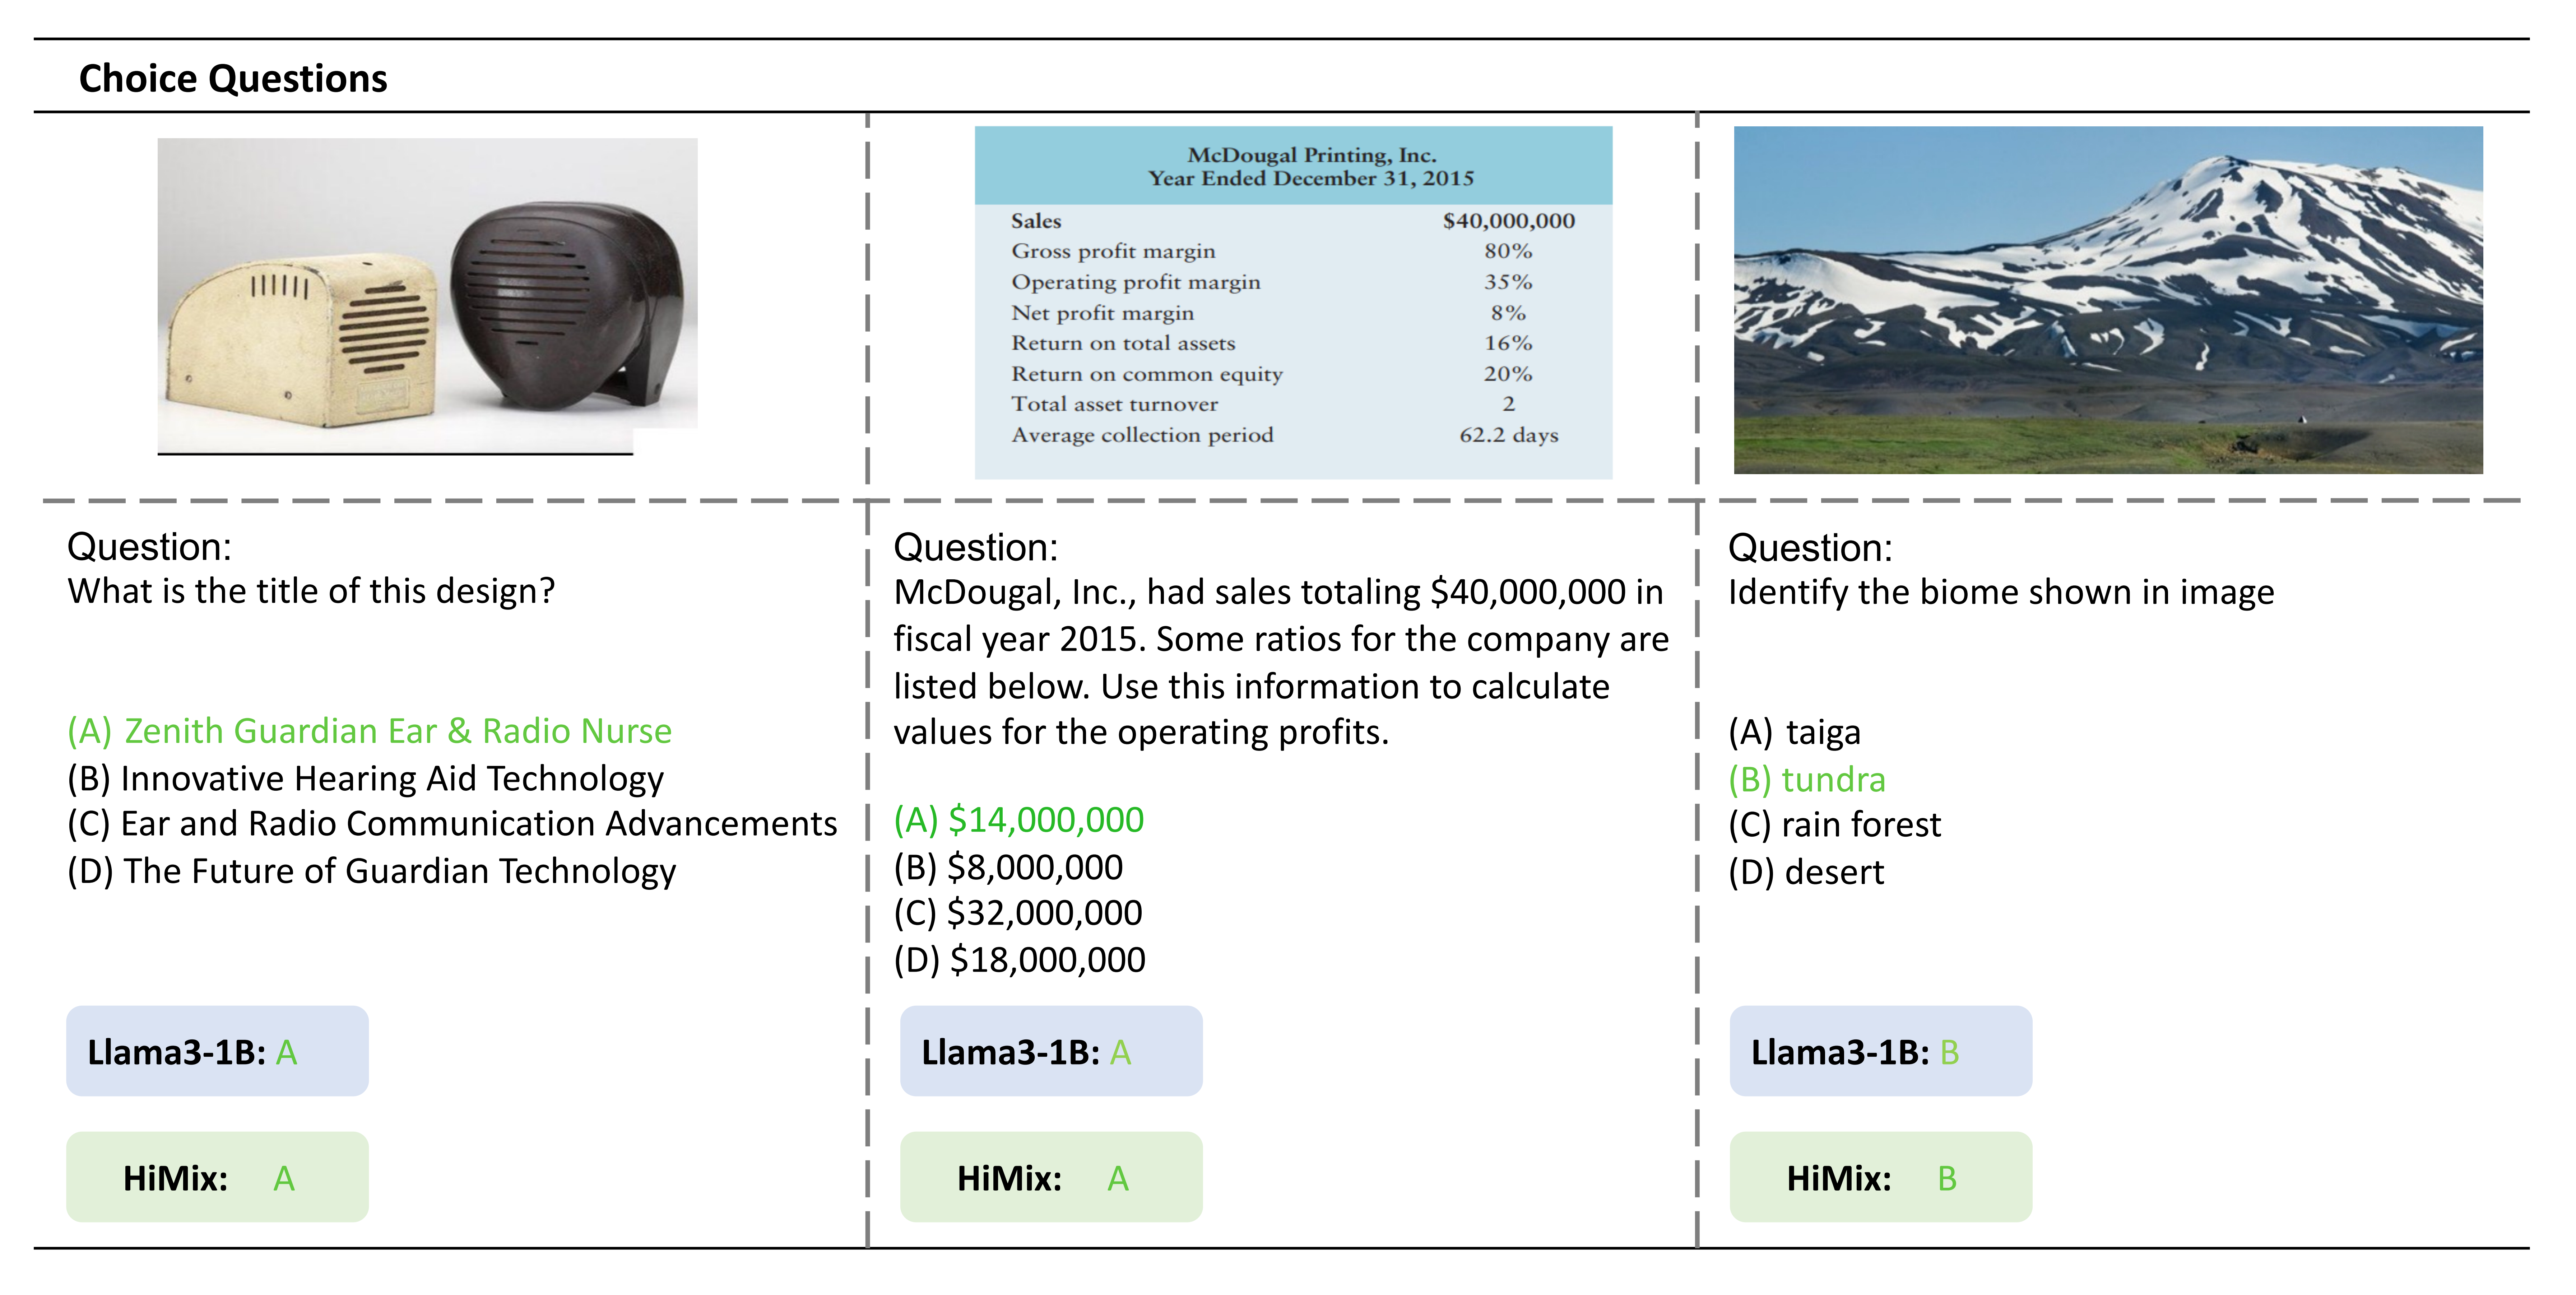Image resolution: width=2576 pixels, height=1295 pixels.
Task: Select option '(B) Innovative Hearing Aid Technology'
Action: pyautogui.click(x=365, y=779)
